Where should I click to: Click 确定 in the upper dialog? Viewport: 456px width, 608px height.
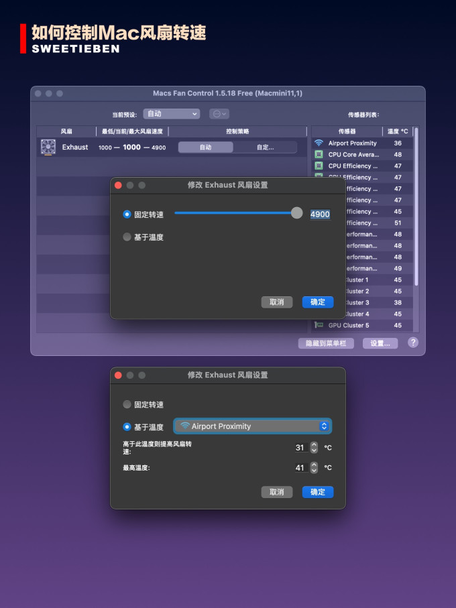point(318,302)
